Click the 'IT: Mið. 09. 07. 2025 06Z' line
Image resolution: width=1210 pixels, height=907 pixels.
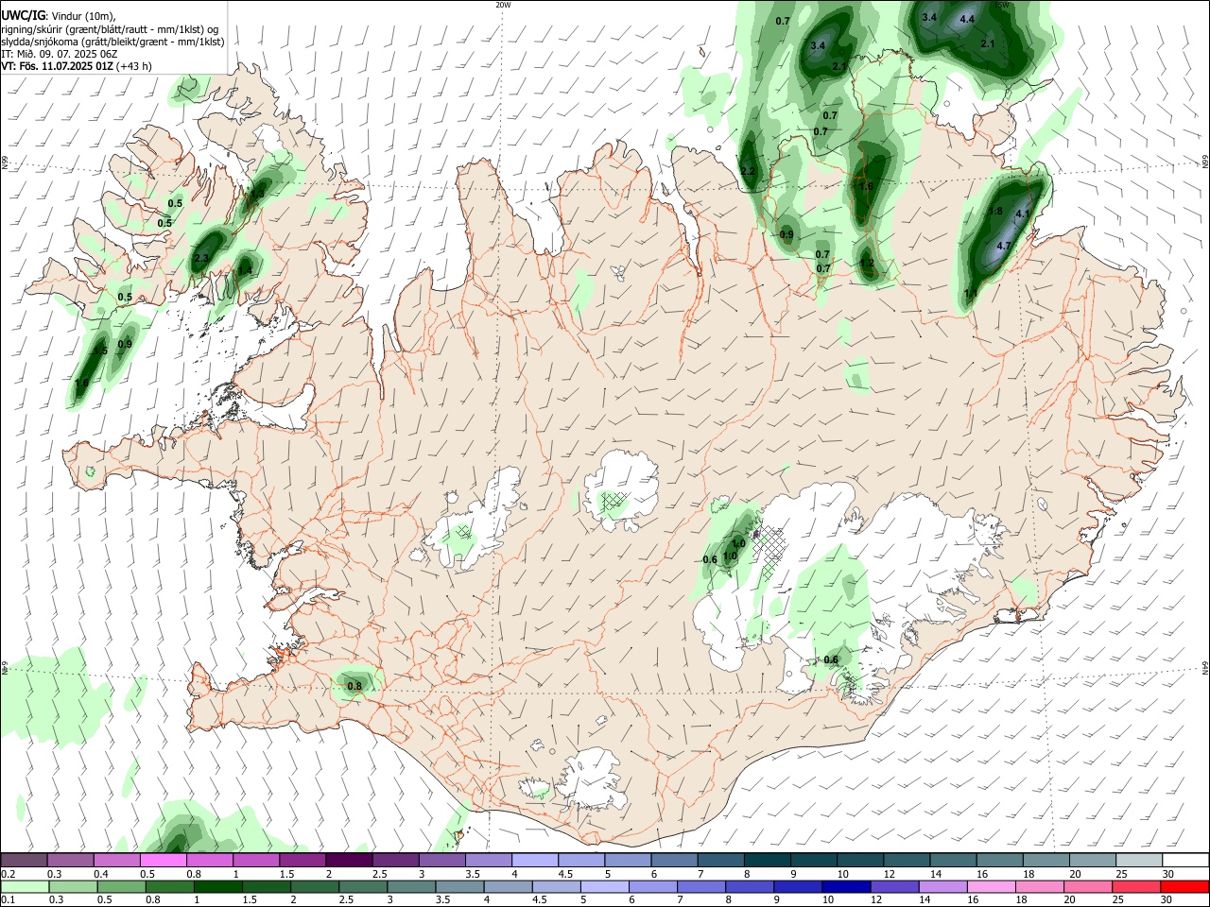[x=60, y=54]
